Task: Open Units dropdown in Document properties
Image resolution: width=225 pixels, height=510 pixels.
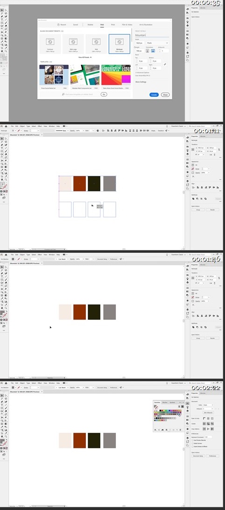Action: click(x=208, y=405)
